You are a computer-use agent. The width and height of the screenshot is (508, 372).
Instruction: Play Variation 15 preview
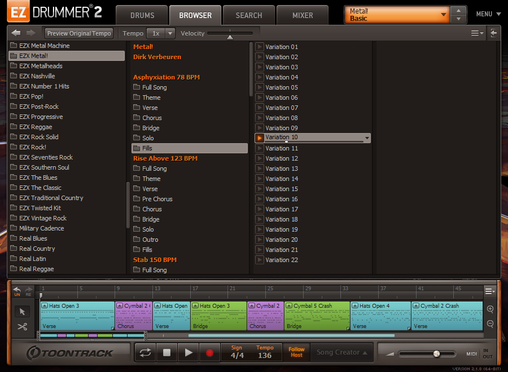[259, 189]
